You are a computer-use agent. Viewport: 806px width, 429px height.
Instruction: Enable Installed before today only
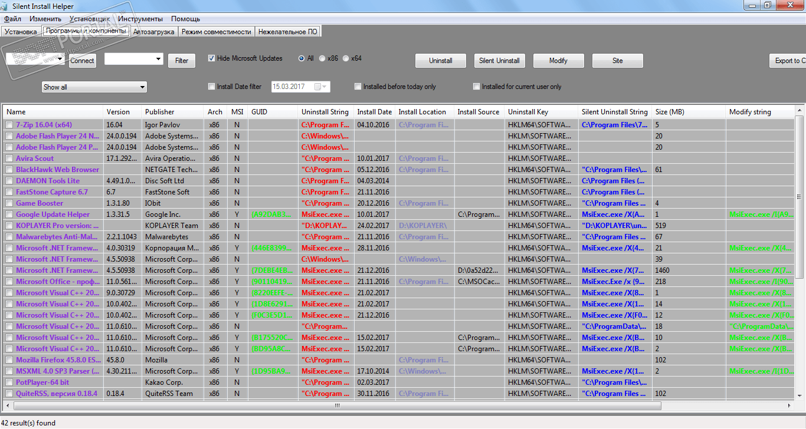coord(358,87)
